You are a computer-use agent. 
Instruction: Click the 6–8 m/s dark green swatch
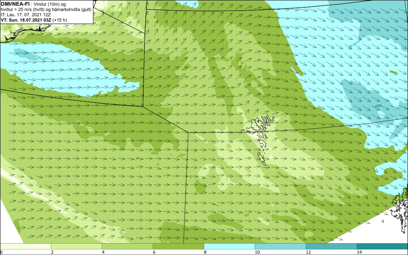point(179,246)
